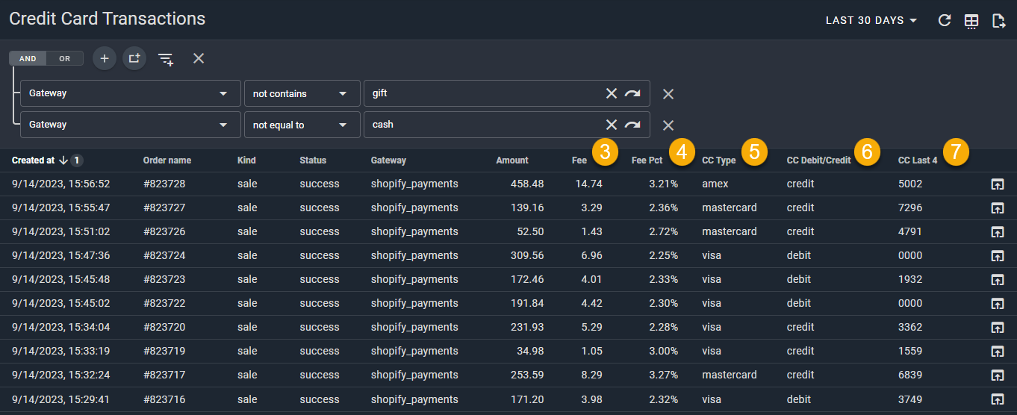Screen dimensions: 1017x415
Task: Add a new filter condition with plus icon
Action: coord(105,58)
